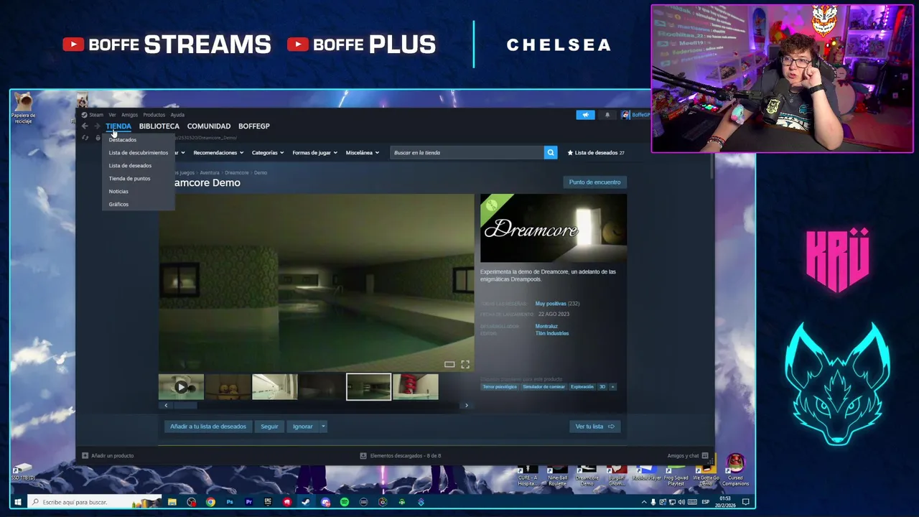Viewport: 919px width, 517px height.
Task: Switch video player to theater mode icon
Action: click(x=449, y=365)
